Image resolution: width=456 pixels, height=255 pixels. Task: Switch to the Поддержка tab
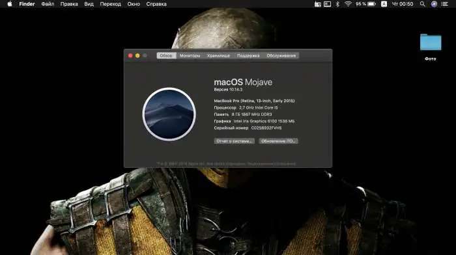click(248, 55)
